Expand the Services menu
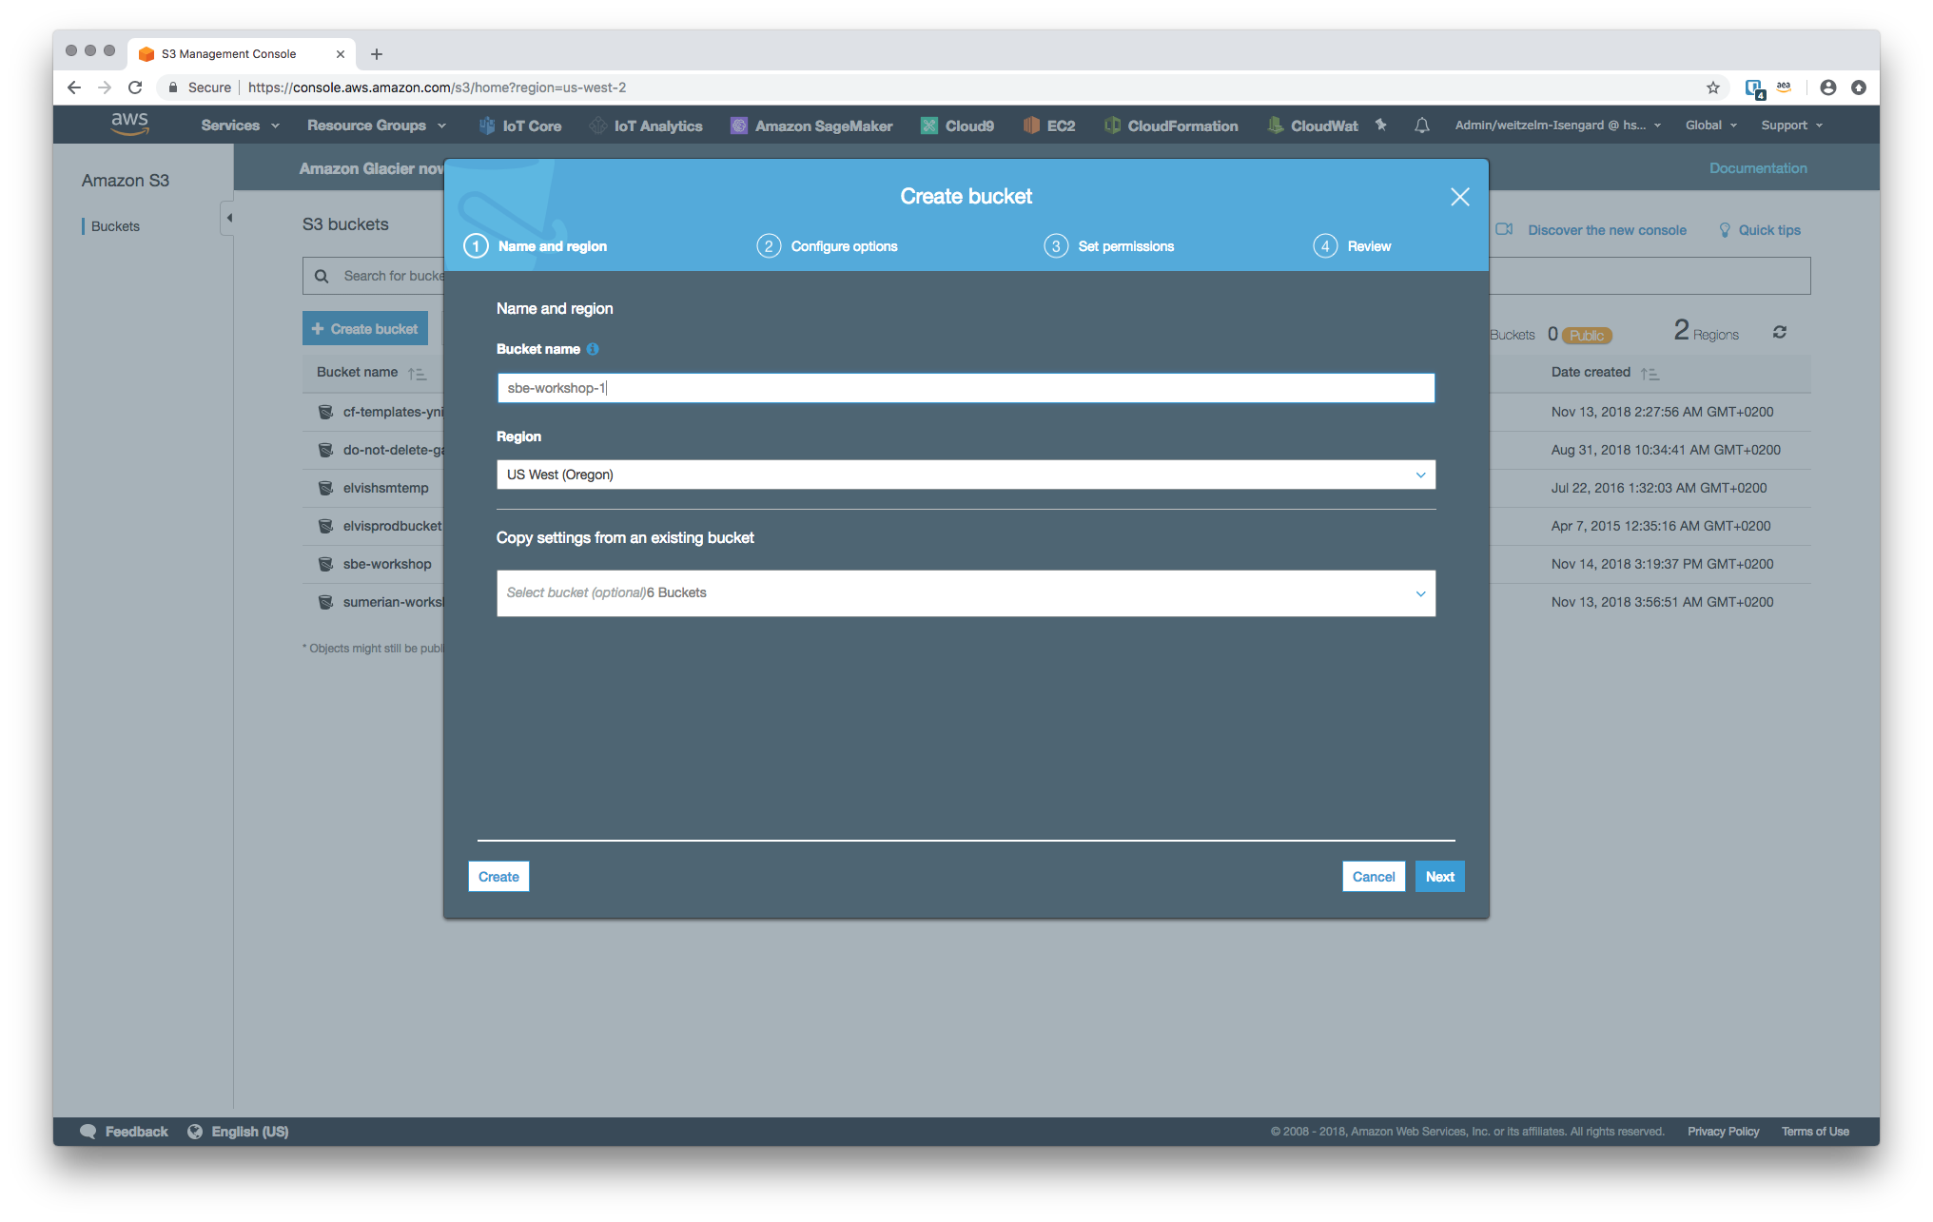Screen dimensions: 1933x1222 point(240,126)
